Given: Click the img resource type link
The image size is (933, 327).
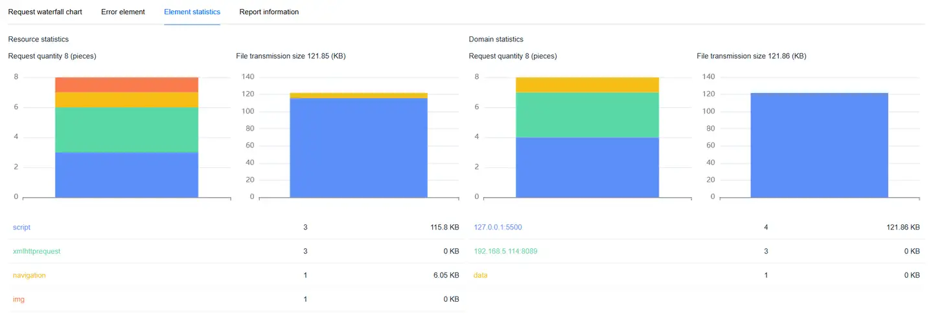Looking at the screenshot, I should 19,299.
